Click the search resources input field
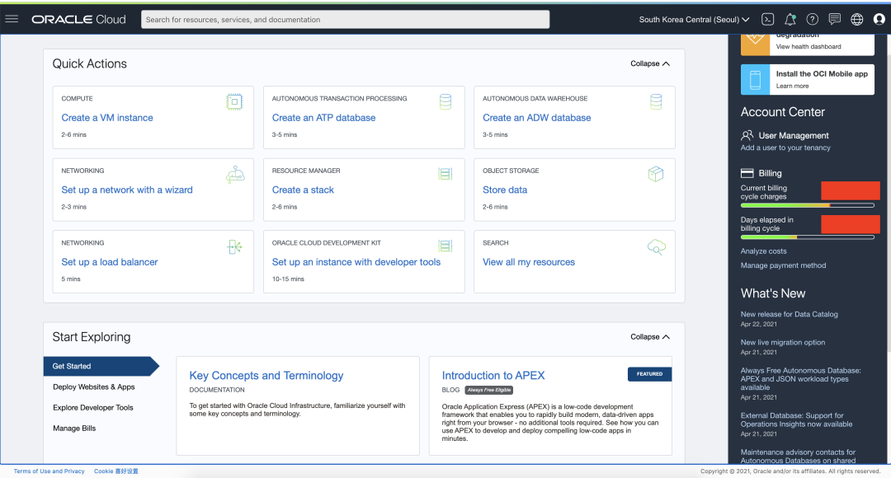The height and width of the screenshot is (478, 891). click(x=345, y=20)
